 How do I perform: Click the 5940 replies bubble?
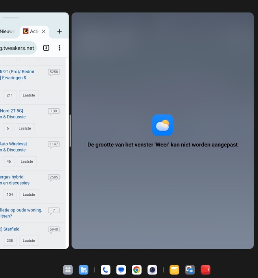click(54, 230)
